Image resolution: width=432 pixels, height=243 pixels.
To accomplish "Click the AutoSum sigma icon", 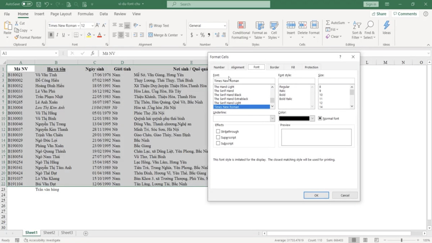I will [x=328, y=23].
